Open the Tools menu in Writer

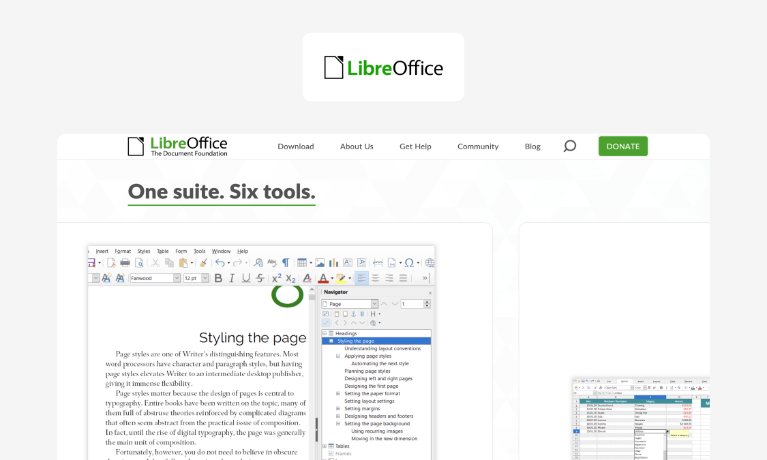tap(200, 251)
